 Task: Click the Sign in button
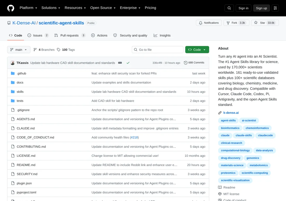click(243, 8)
